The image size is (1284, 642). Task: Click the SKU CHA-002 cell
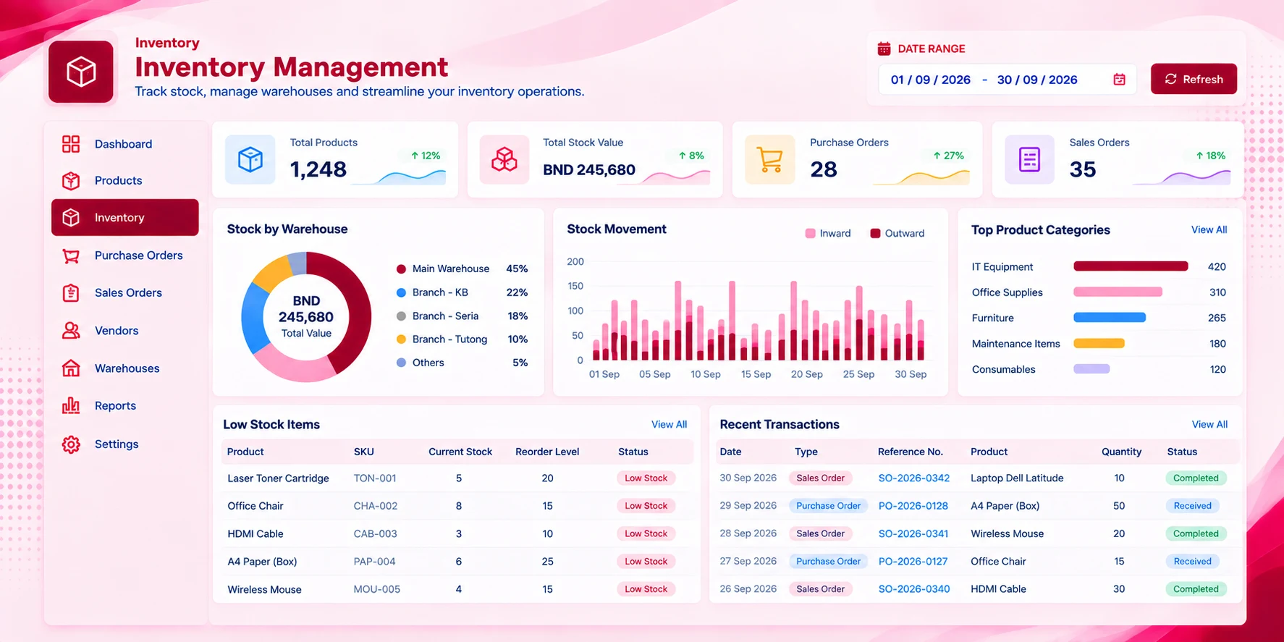pyautogui.click(x=376, y=506)
